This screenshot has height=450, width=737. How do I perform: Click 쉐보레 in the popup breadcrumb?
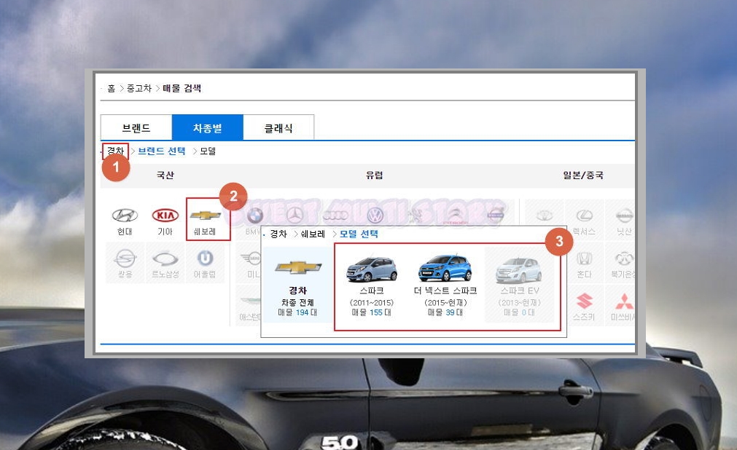pyautogui.click(x=313, y=234)
